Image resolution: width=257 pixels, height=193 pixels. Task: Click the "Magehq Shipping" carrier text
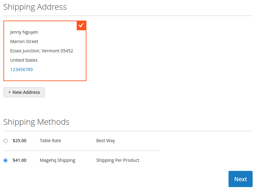click(57, 160)
